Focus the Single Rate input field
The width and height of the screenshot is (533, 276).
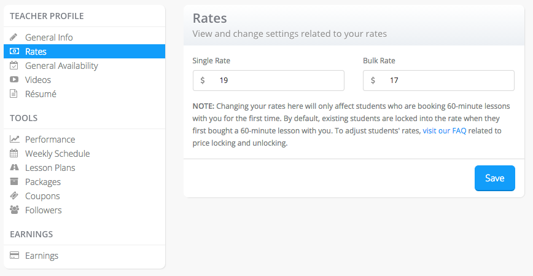click(268, 81)
